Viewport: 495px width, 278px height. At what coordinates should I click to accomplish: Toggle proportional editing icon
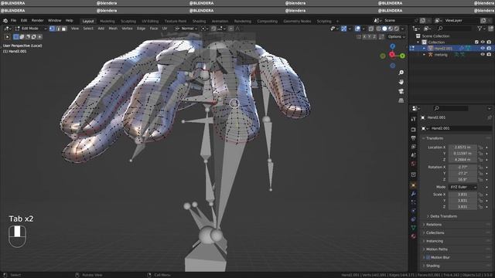[231, 29]
